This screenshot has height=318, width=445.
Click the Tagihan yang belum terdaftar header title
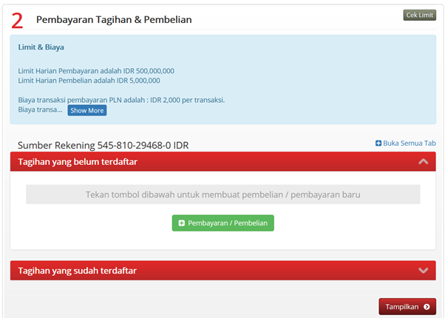tap(78, 161)
